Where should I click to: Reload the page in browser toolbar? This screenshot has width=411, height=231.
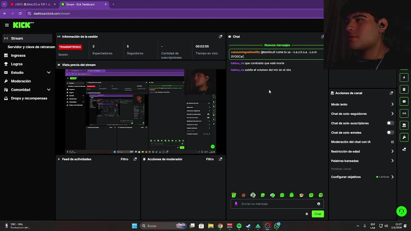click(x=20, y=13)
